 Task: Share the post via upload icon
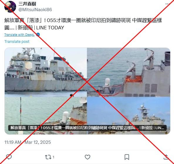coord(166,157)
